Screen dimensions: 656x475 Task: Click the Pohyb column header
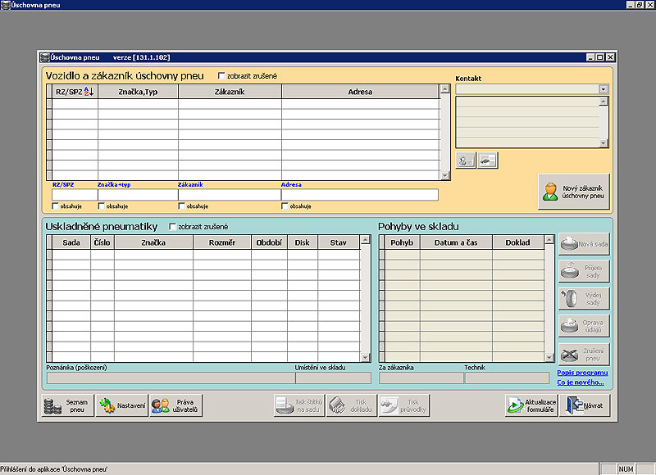[402, 242]
